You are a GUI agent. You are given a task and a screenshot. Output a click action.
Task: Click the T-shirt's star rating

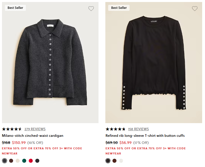(x=115, y=129)
